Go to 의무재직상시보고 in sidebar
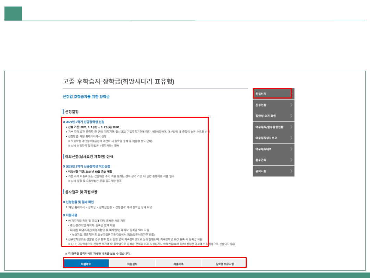This screenshot has width=370, height=278. (266, 138)
